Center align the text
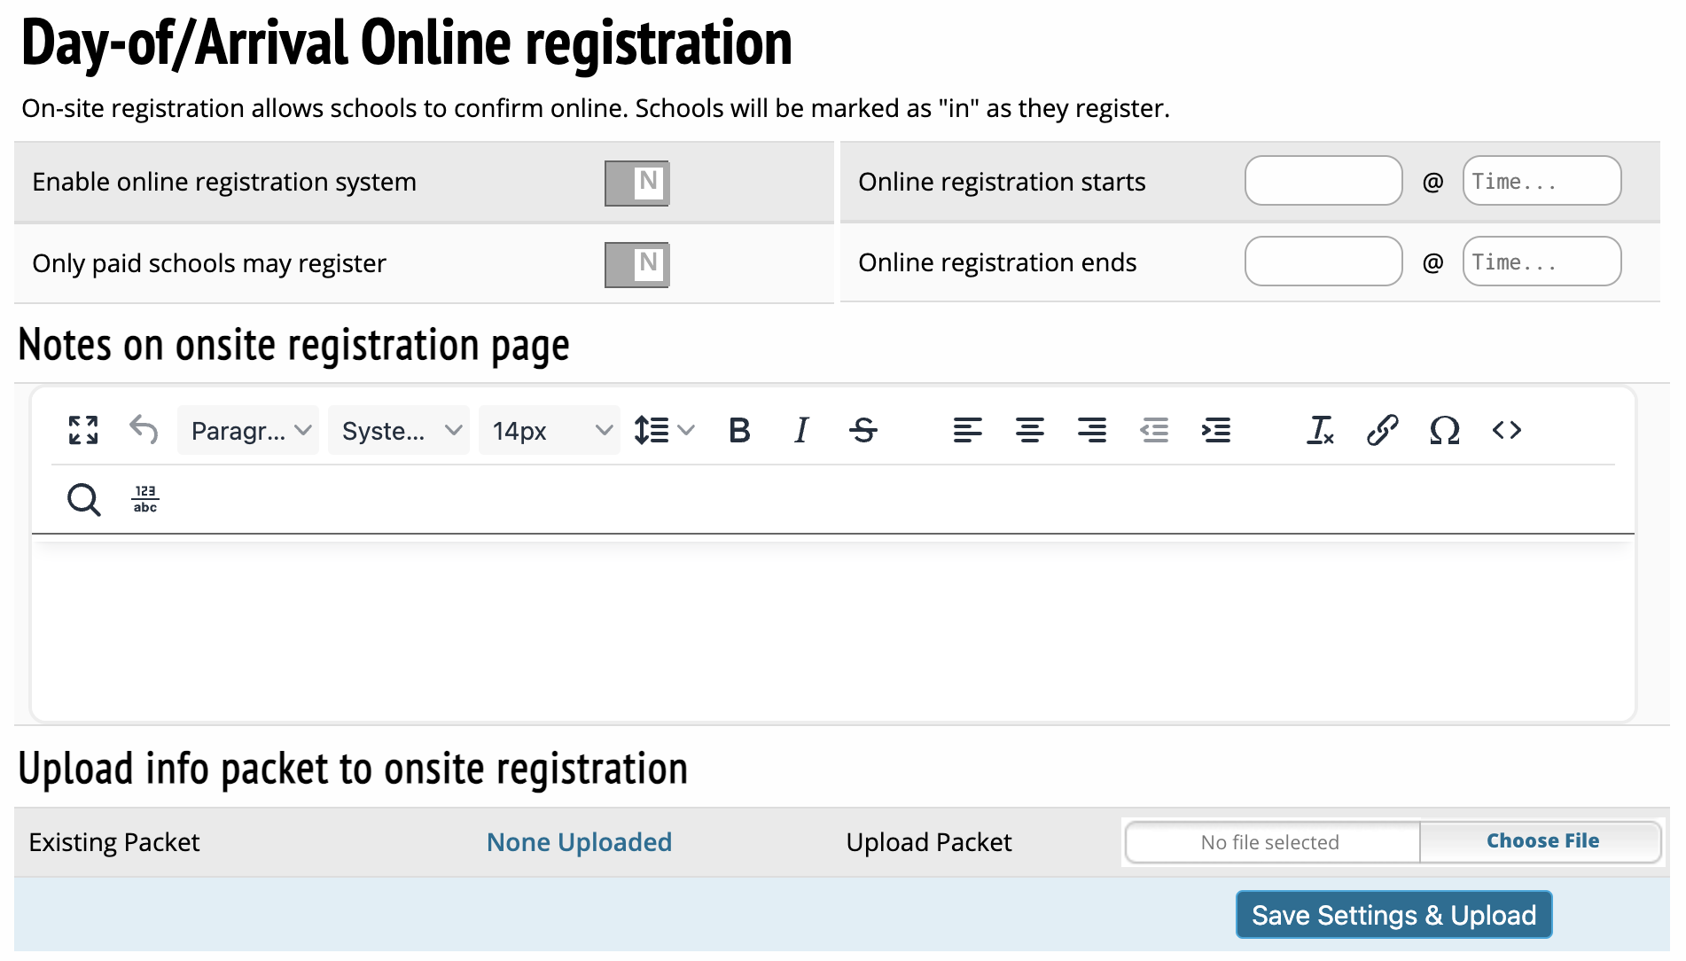The width and height of the screenshot is (1686, 961). tap(1029, 431)
